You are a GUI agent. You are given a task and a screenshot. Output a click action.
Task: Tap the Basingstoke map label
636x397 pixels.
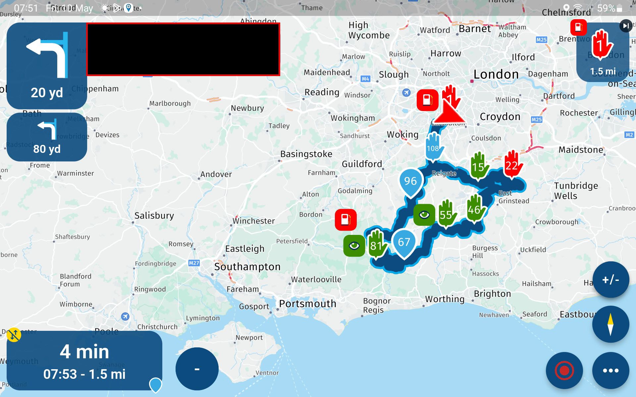tap(306, 154)
